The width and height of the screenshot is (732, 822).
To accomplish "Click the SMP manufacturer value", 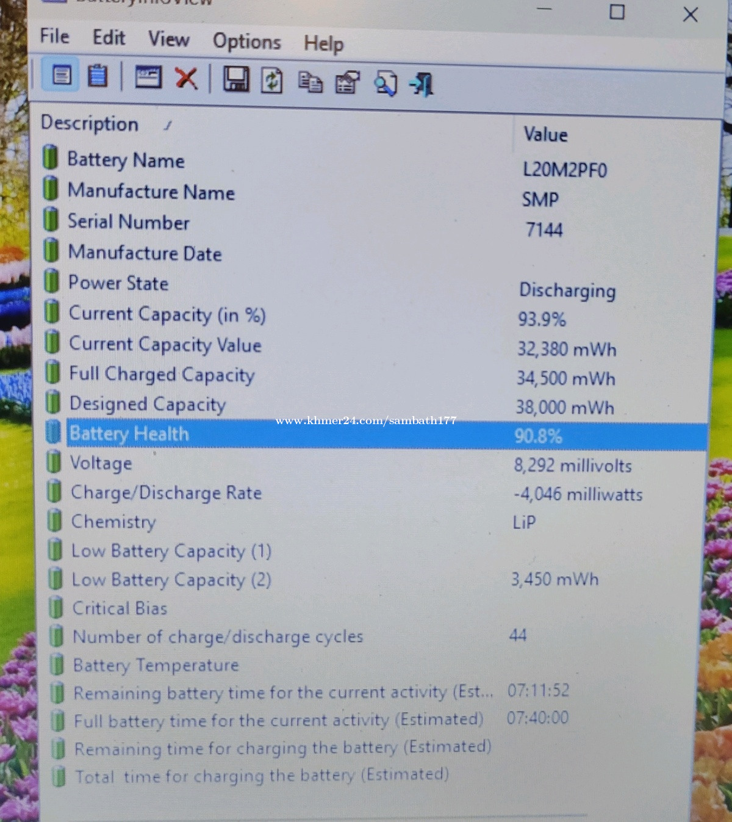I will (540, 200).
